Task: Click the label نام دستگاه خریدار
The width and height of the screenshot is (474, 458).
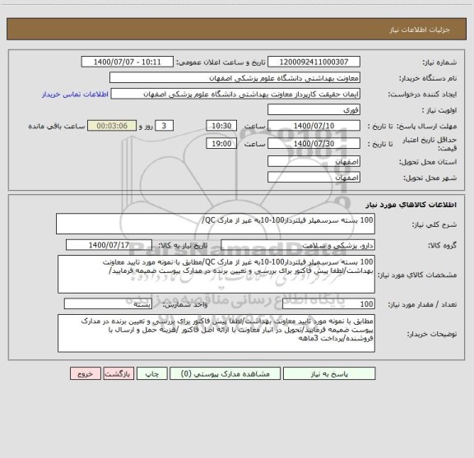Action: click(428, 78)
